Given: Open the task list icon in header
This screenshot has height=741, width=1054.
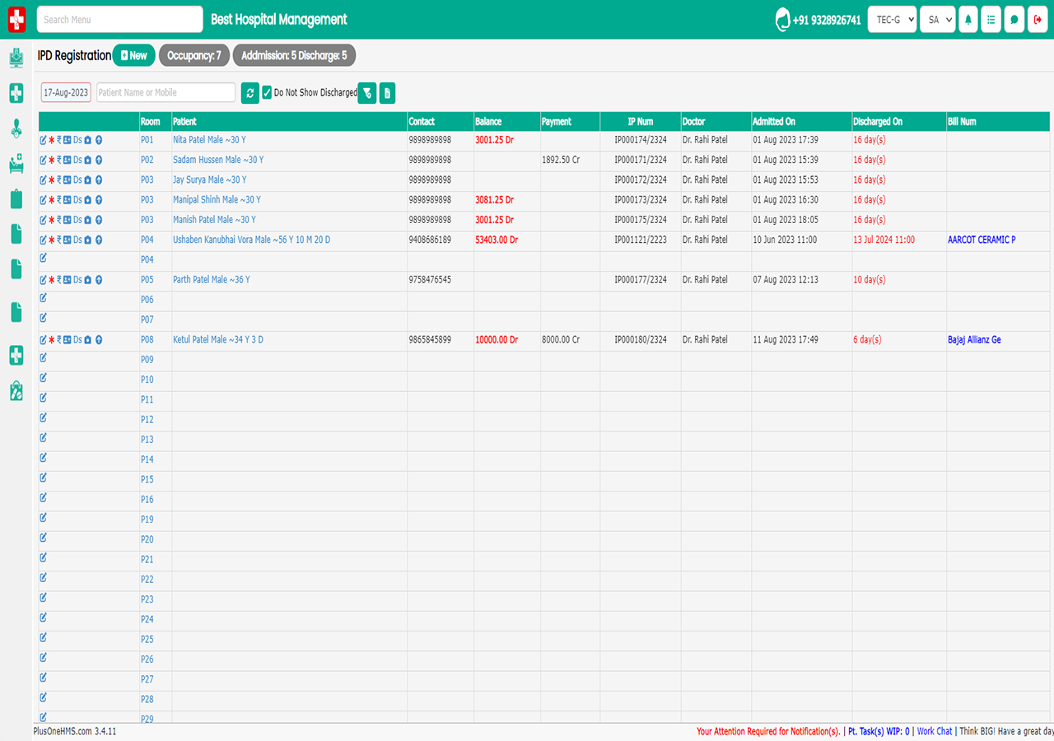Looking at the screenshot, I should [x=991, y=20].
